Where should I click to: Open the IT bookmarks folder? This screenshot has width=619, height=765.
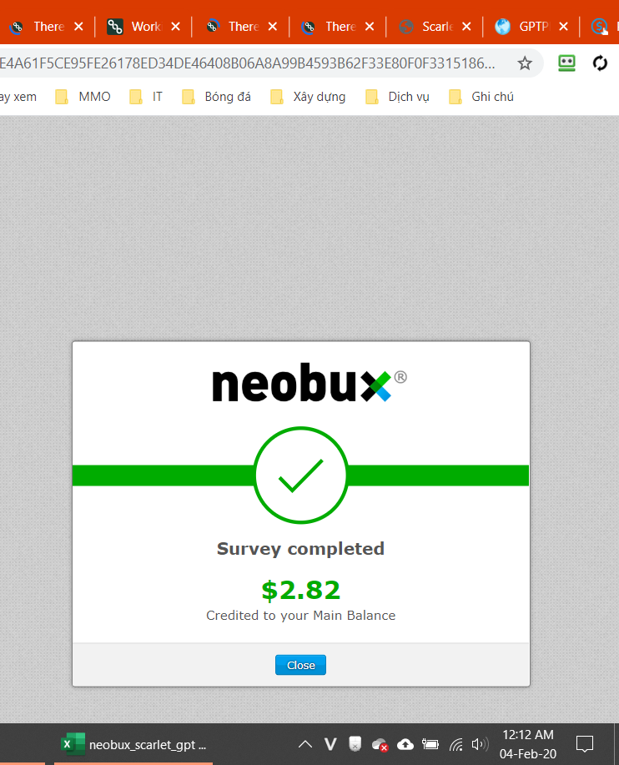coord(146,97)
